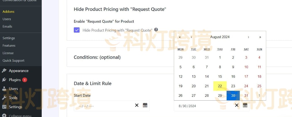Expand the Conditions (optional) section

[97, 57]
